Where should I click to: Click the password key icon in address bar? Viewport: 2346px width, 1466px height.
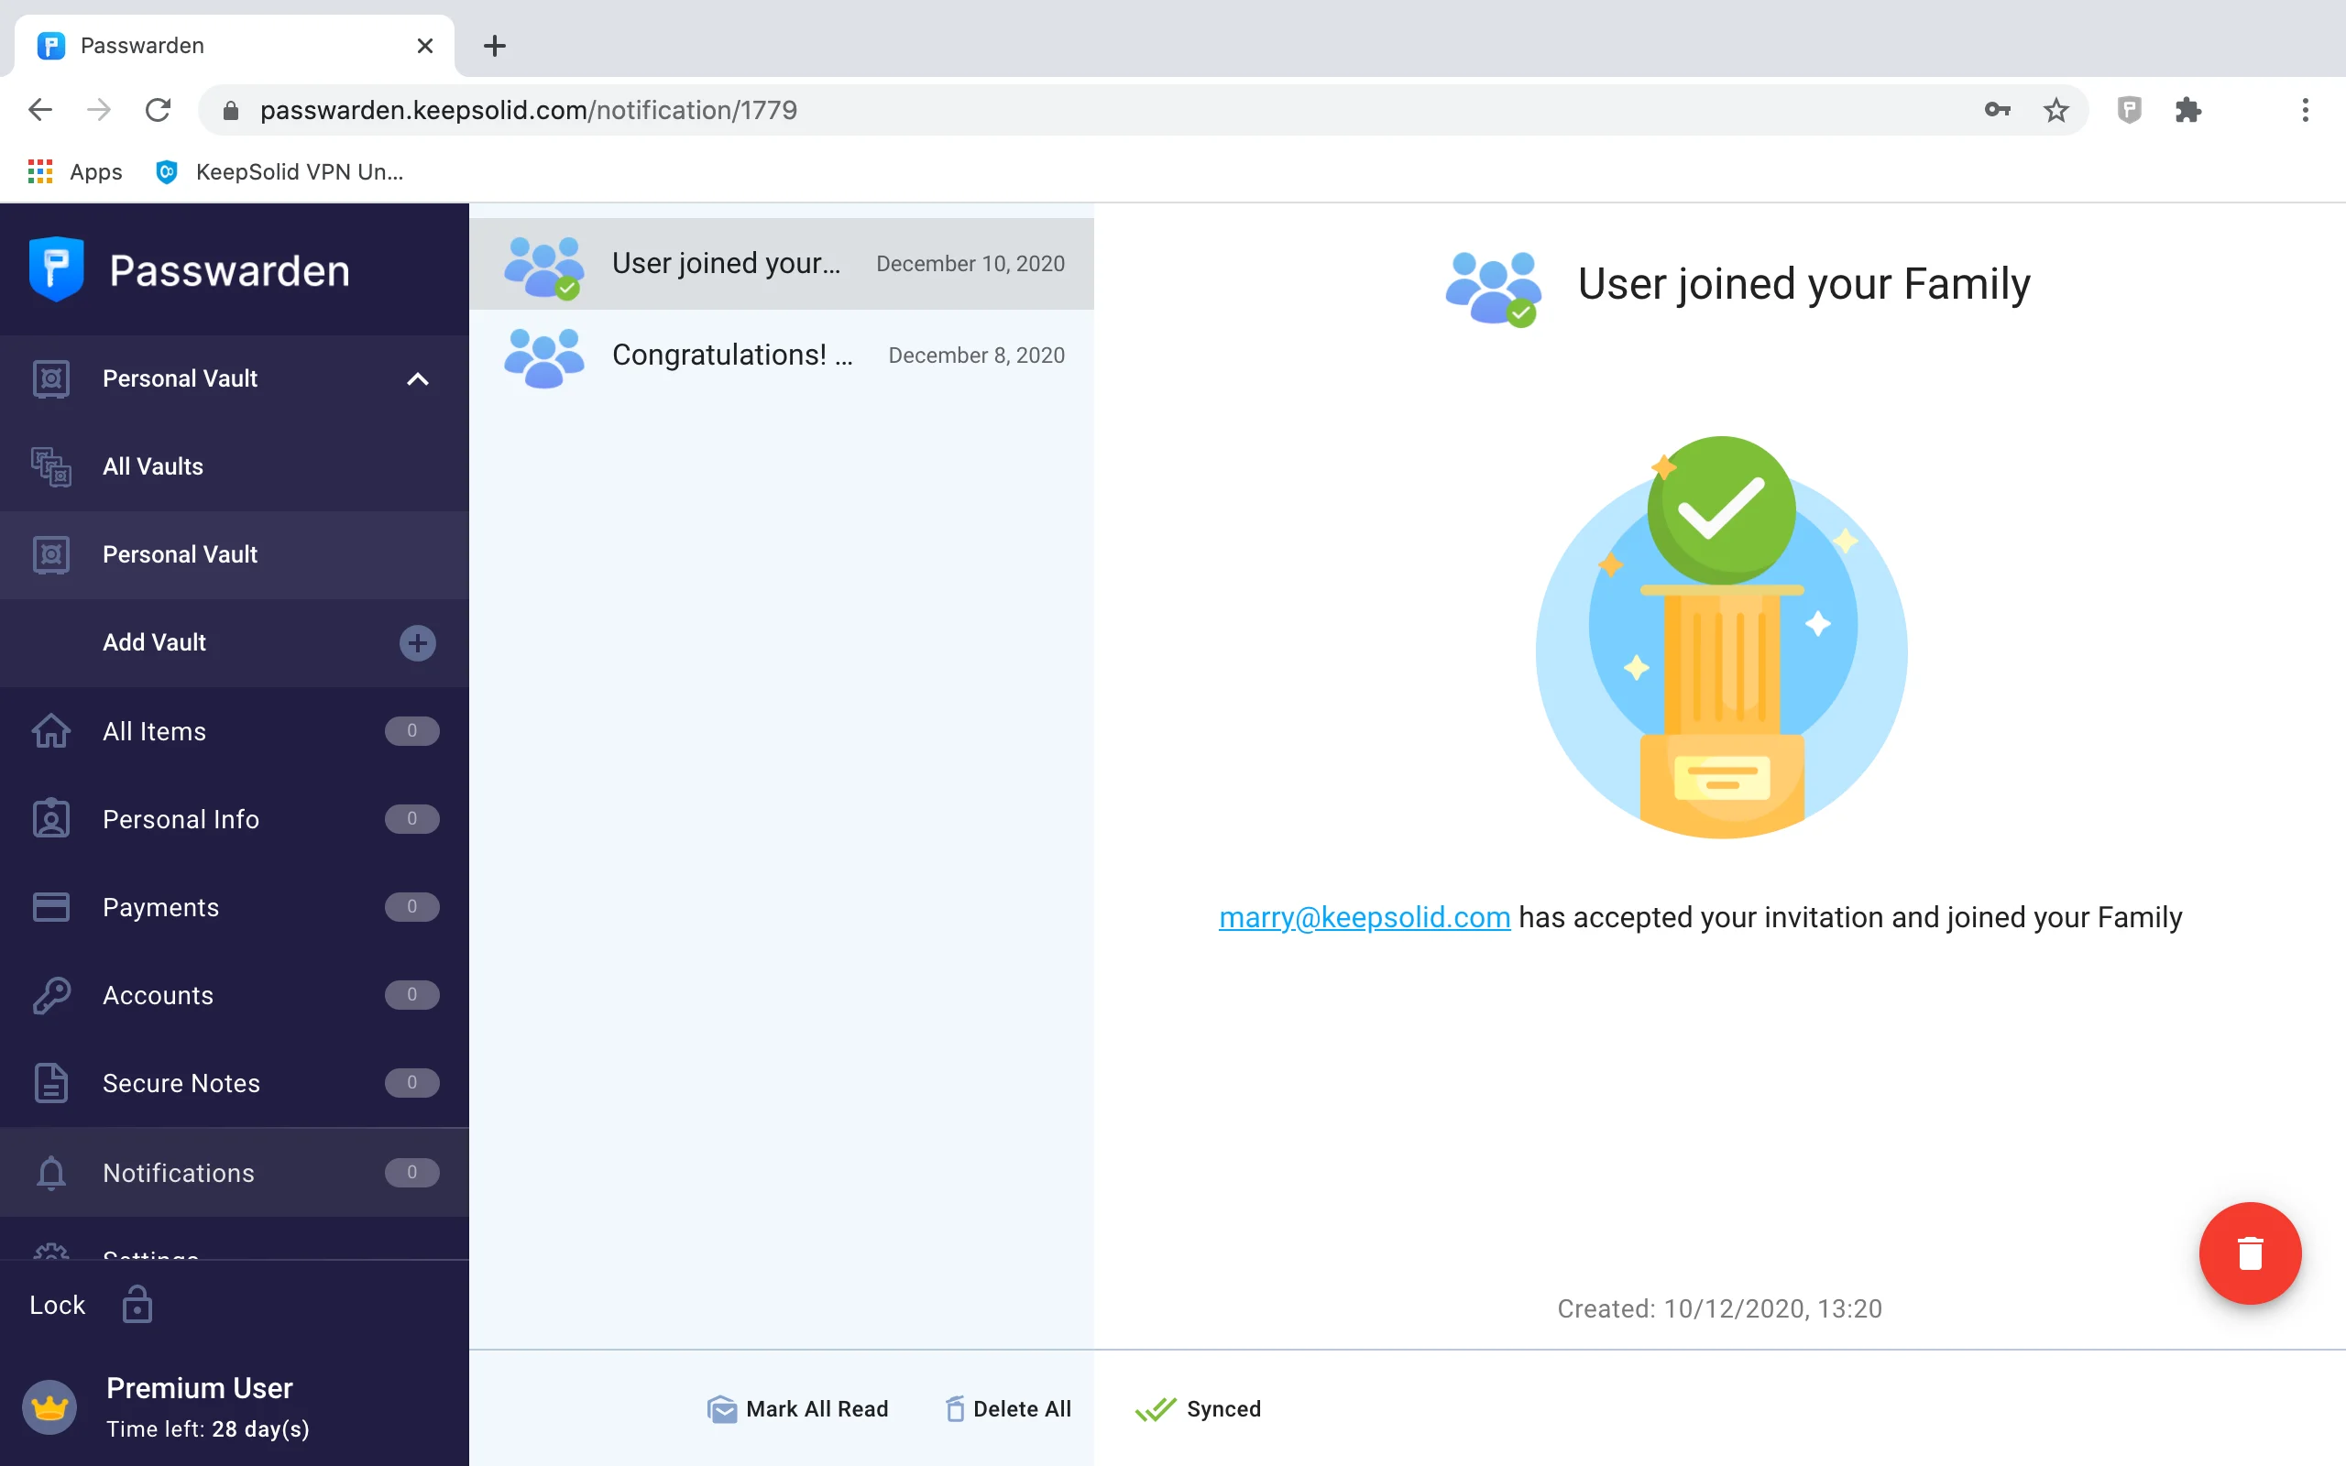(x=1996, y=110)
